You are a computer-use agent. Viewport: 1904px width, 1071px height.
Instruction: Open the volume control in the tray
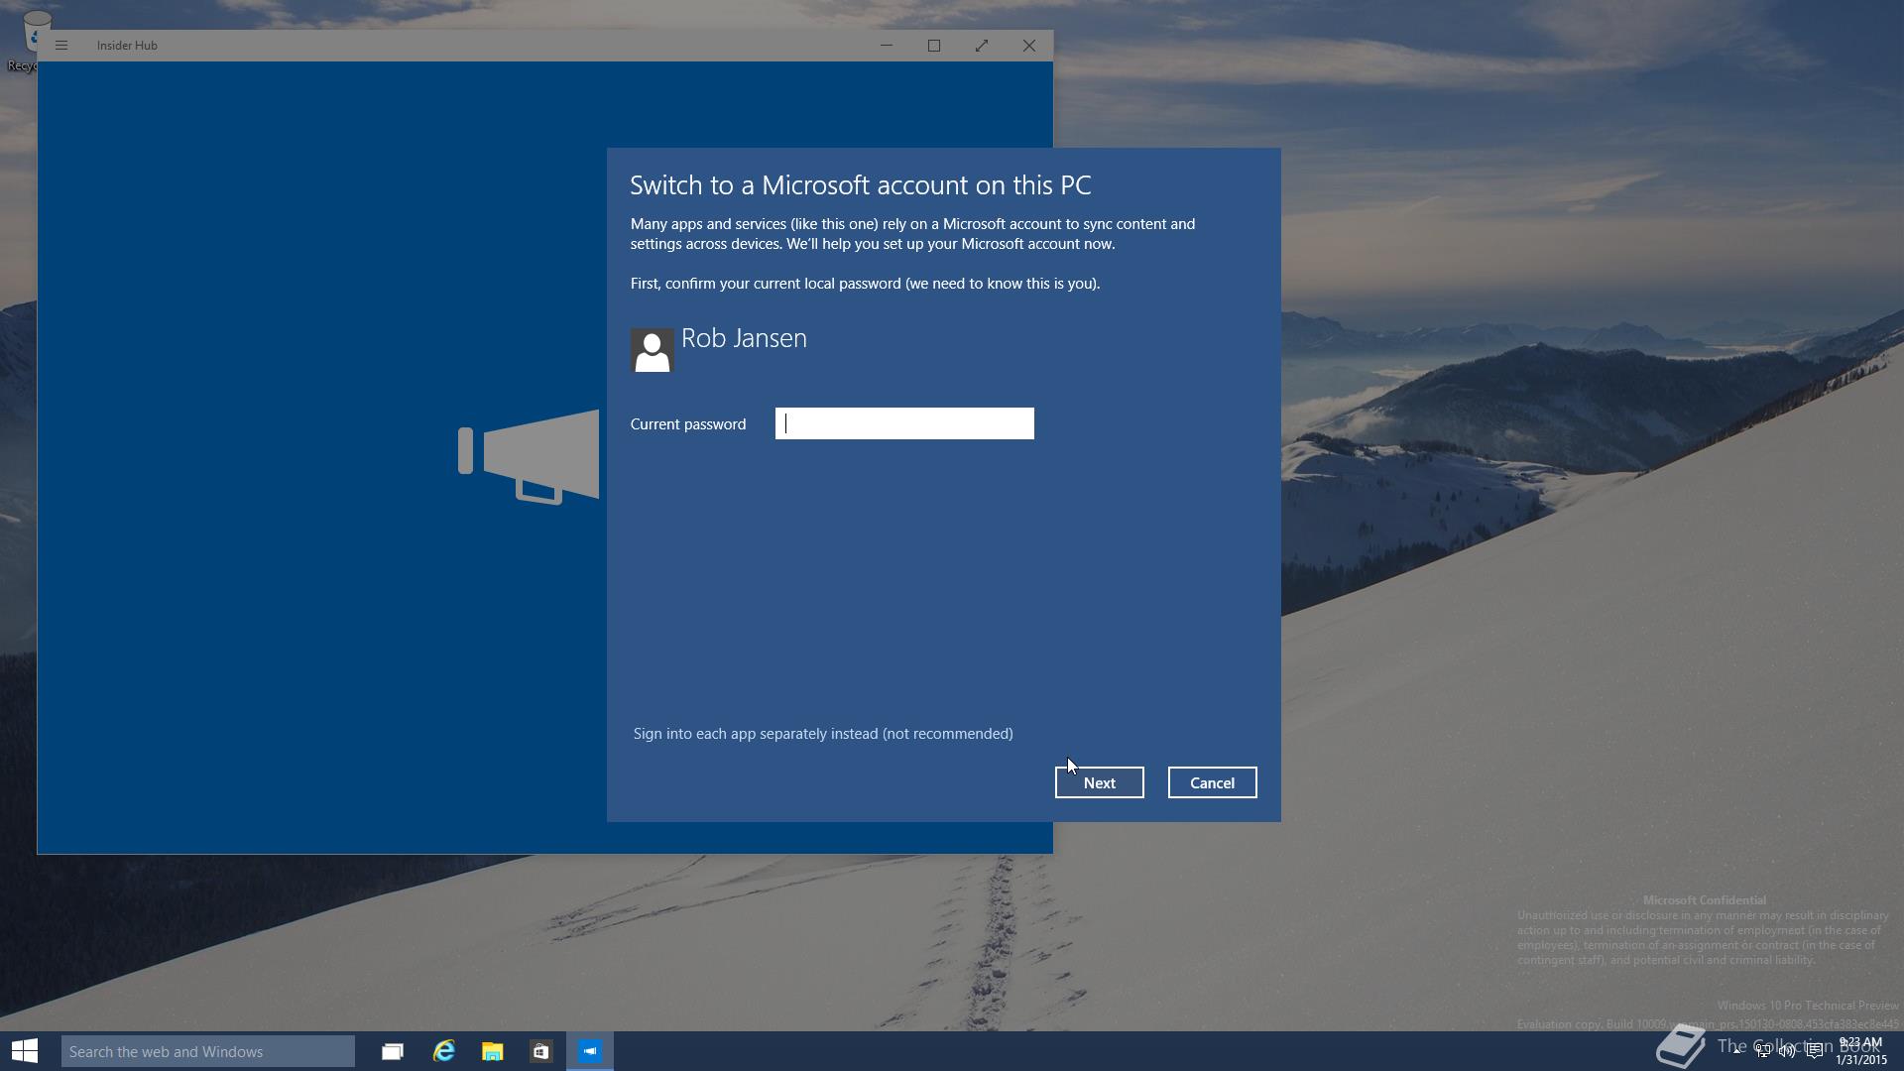click(1787, 1051)
